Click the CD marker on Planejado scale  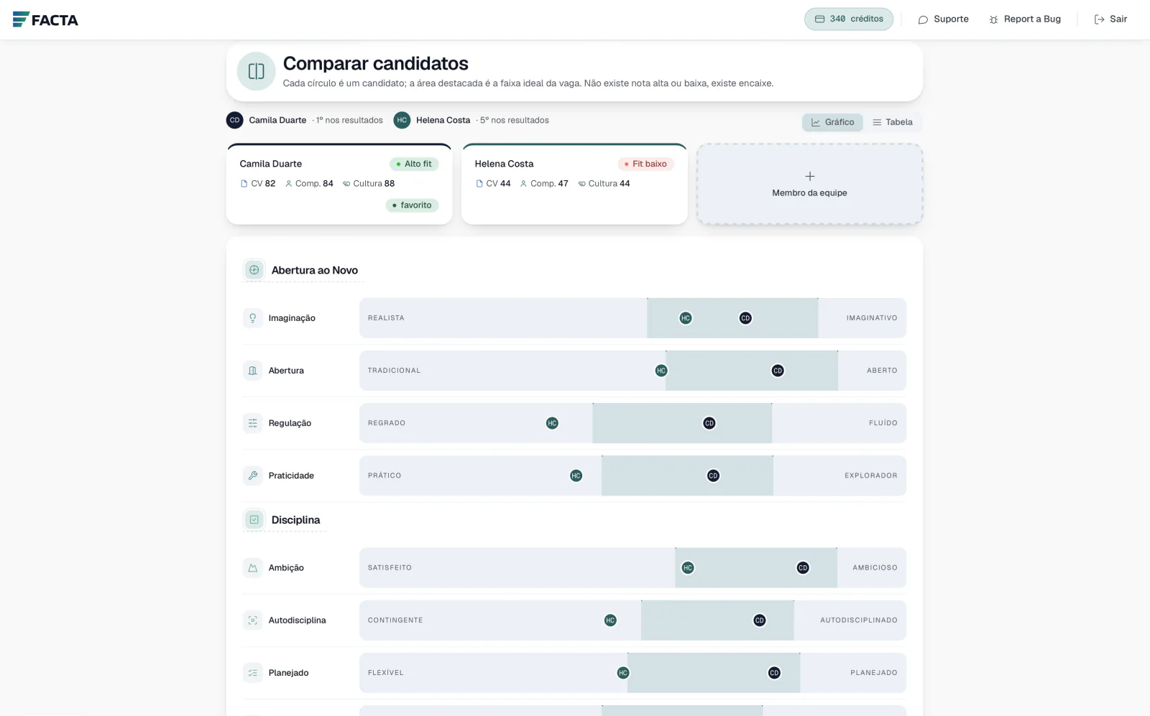[774, 673]
